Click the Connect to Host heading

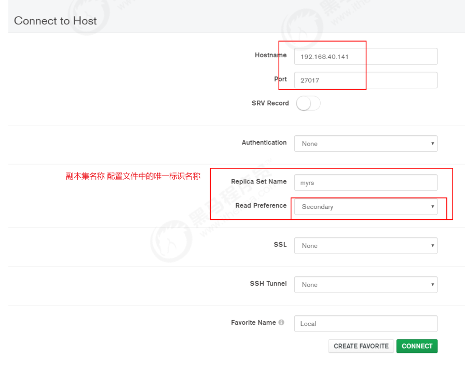(x=56, y=21)
